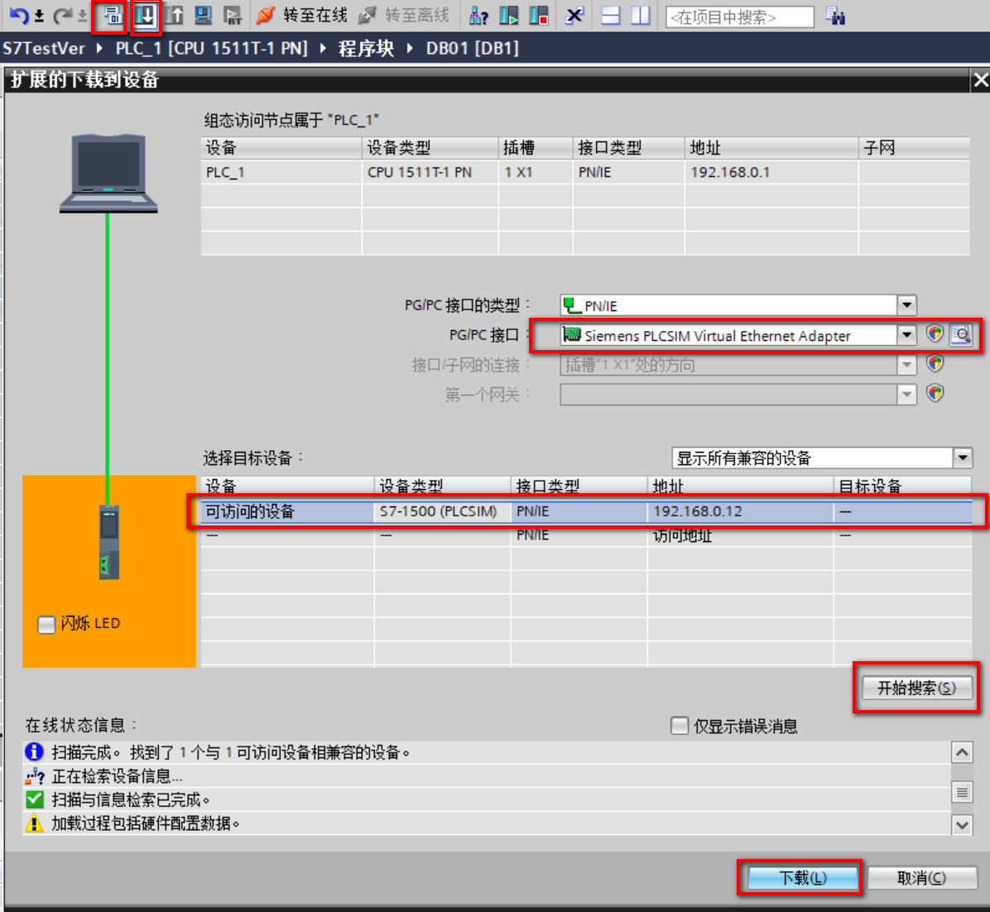Click the blue info icon in status list
Screen dimensions: 990x912
tap(34, 751)
